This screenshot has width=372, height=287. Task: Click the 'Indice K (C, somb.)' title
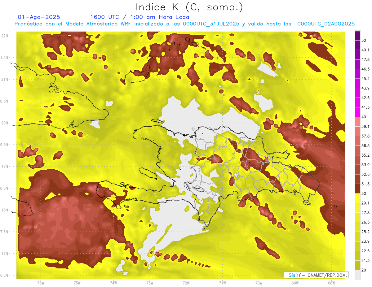(189, 7)
